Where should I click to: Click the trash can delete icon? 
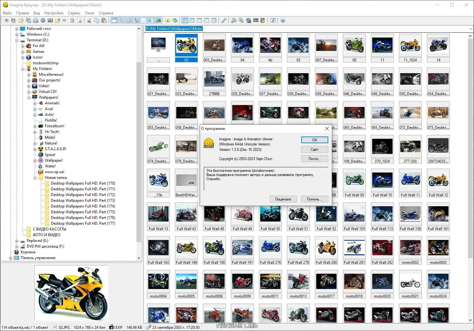(x=72, y=20)
